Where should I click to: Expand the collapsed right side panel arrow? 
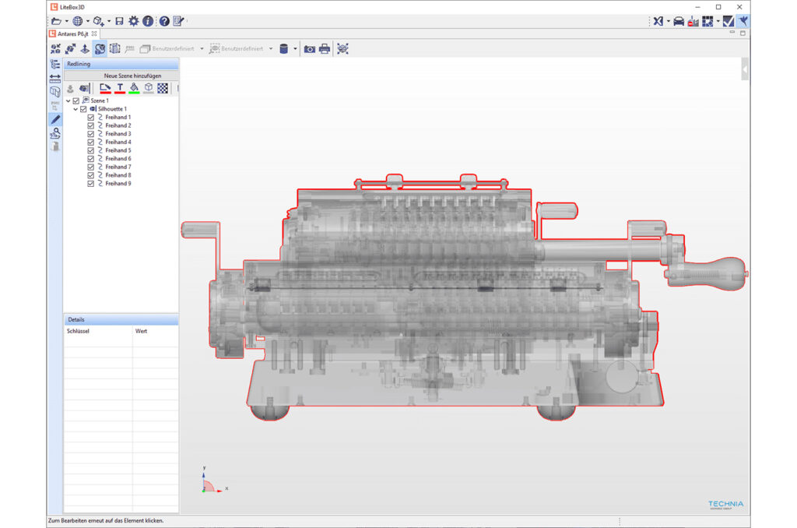coord(745,69)
